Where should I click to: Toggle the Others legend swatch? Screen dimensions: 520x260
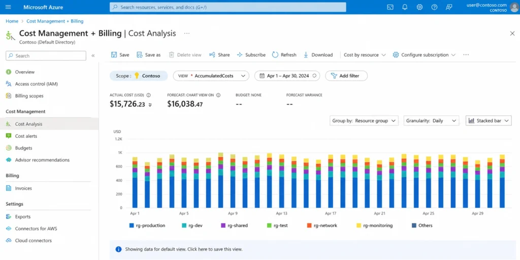point(414,225)
